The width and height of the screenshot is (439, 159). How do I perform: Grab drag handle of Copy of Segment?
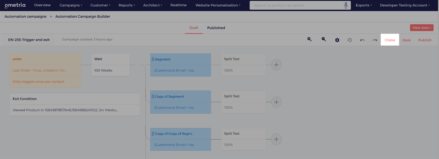(x=153, y=96)
